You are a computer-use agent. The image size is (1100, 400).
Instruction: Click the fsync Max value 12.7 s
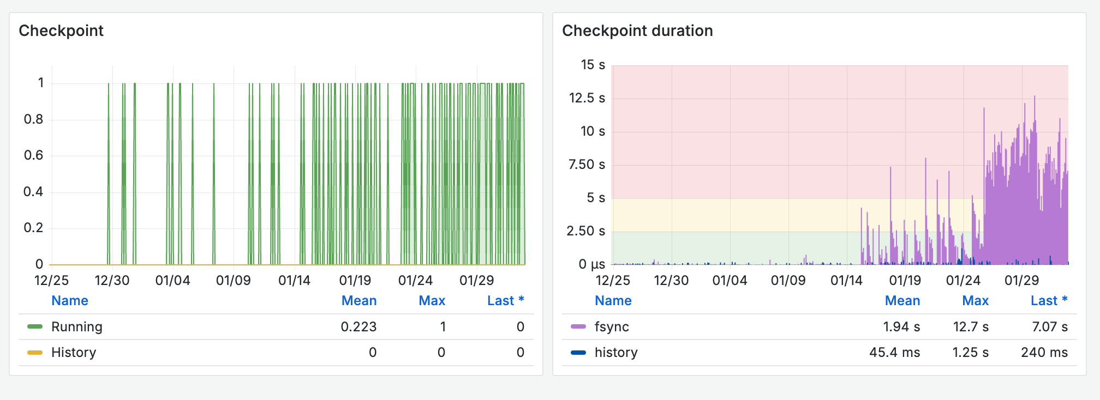971,326
